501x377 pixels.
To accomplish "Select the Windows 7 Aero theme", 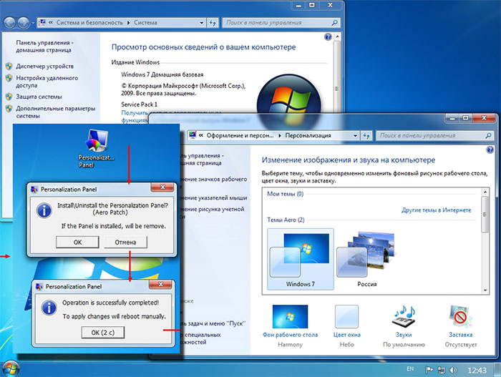I will pos(301,259).
